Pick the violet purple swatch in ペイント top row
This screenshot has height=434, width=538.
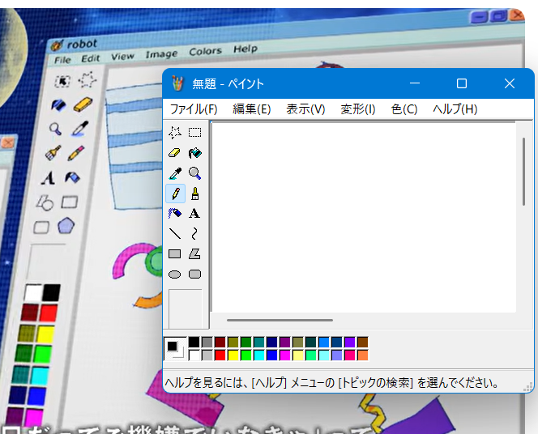pyautogui.click(x=350, y=343)
